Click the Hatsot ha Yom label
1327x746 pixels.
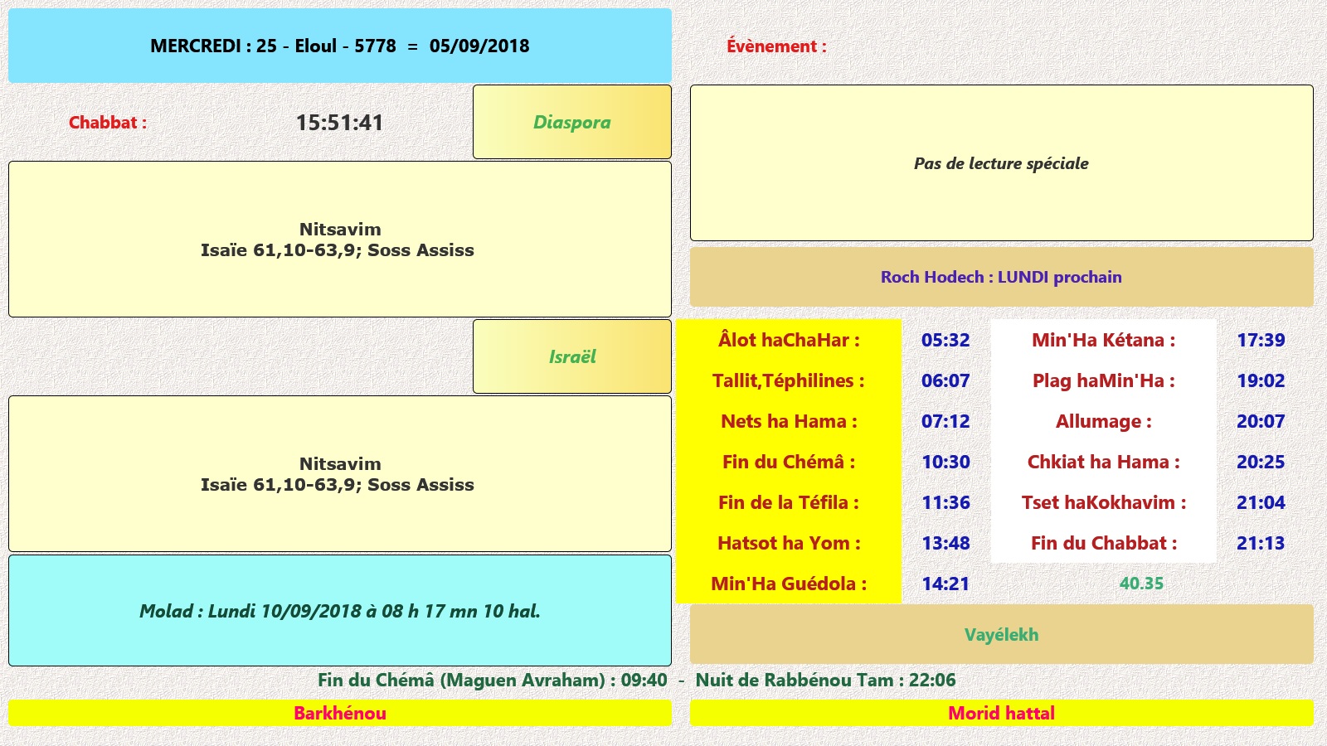pos(789,543)
